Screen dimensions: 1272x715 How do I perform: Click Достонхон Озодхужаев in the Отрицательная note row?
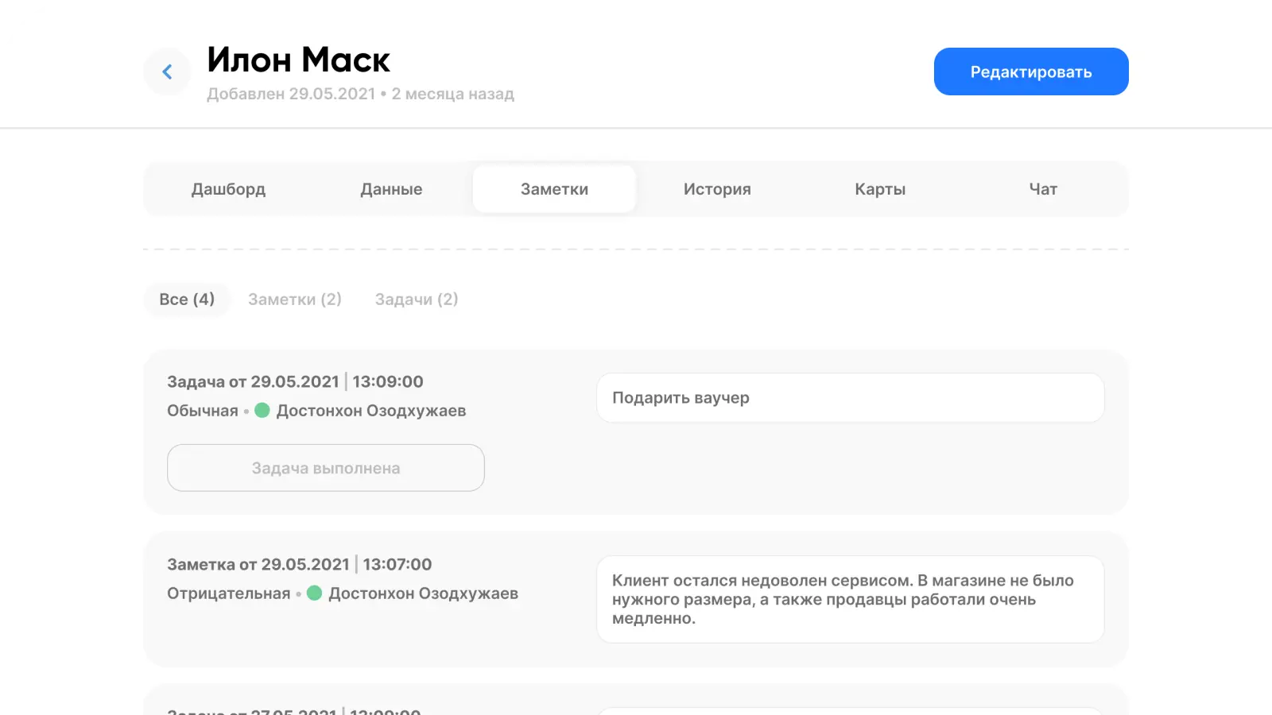point(424,593)
